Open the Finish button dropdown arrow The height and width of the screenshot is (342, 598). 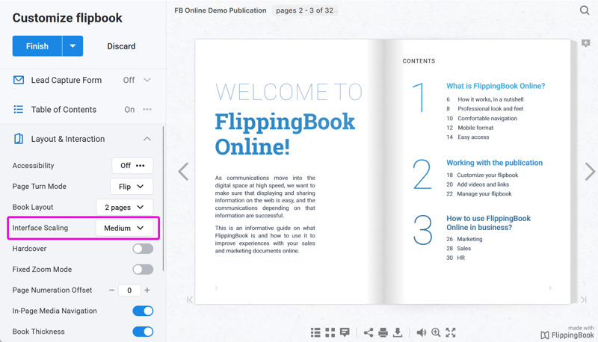pos(73,46)
